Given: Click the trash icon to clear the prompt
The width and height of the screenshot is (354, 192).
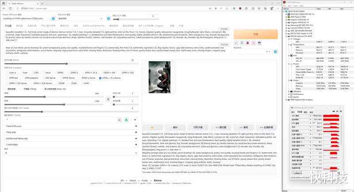Looking at the screenshot, I should [x=242, y=43].
